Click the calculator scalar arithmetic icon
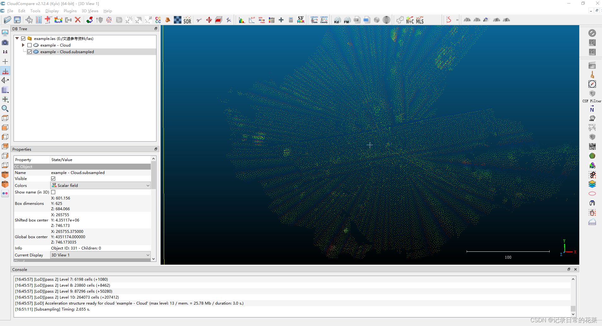Image resolution: width=602 pixels, height=326 pixels. click(291, 20)
